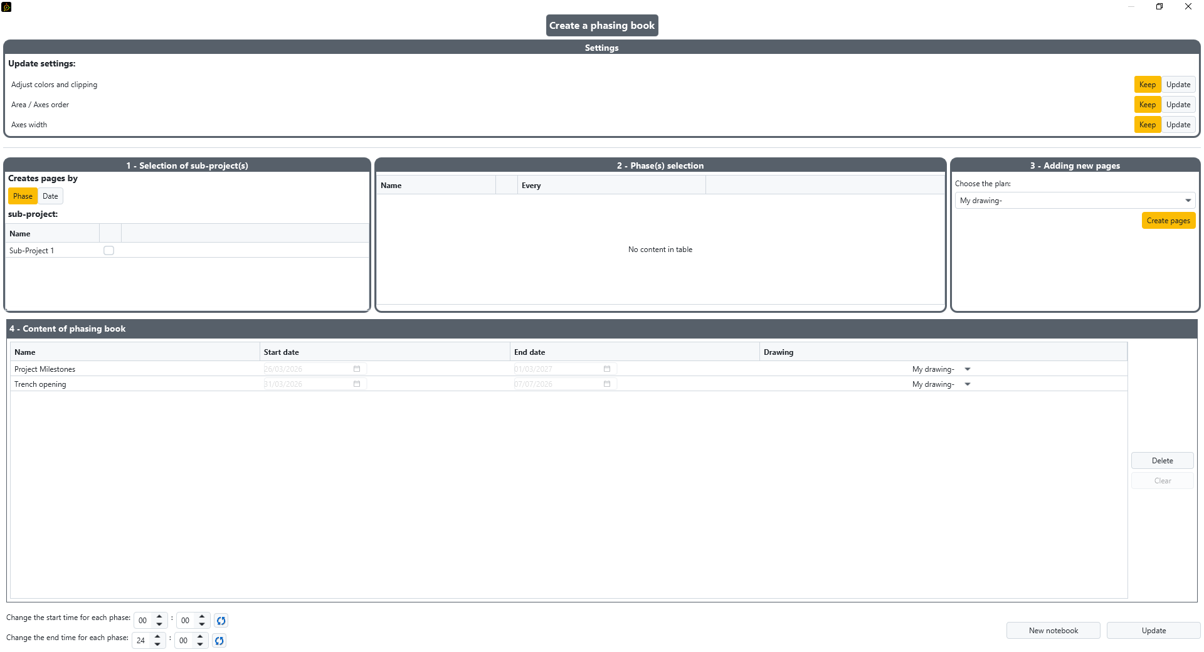Viewport: 1204px width, 652px height.
Task: Click the New notebook button
Action: [1053, 631]
